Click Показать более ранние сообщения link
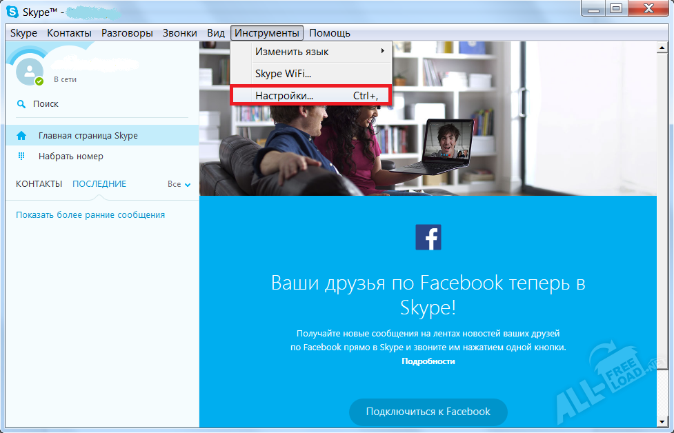The image size is (674, 433). [90, 215]
